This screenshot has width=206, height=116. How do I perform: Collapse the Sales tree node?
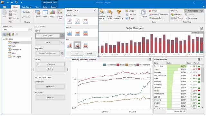[4, 39]
